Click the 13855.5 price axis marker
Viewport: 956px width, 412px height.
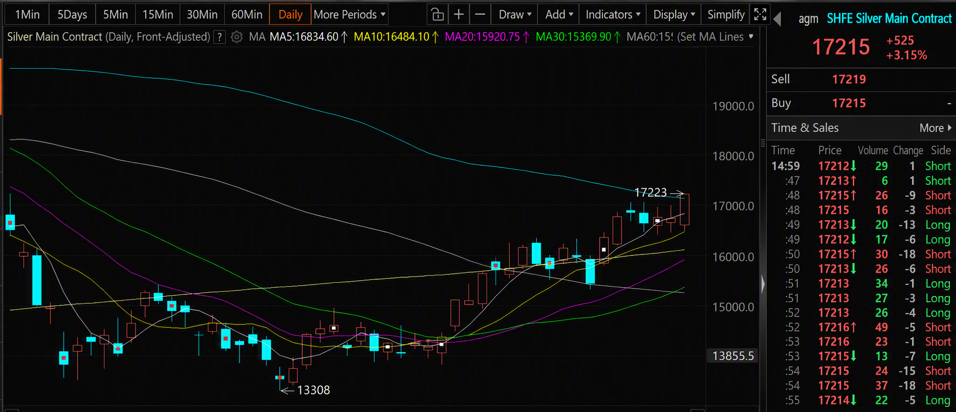(x=733, y=356)
